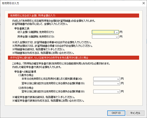Expand the 項番25 dropdown arrow

[118, 83]
